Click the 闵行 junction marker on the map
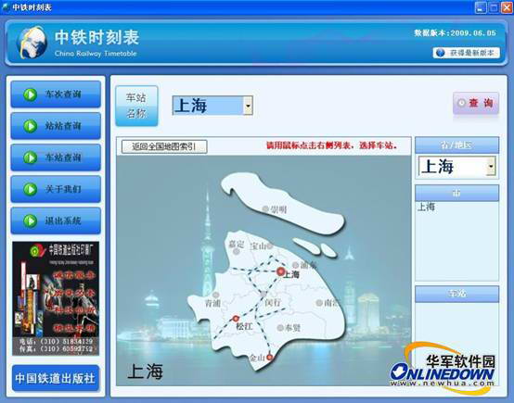The height and width of the screenshot is (403, 514). (x=263, y=295)
